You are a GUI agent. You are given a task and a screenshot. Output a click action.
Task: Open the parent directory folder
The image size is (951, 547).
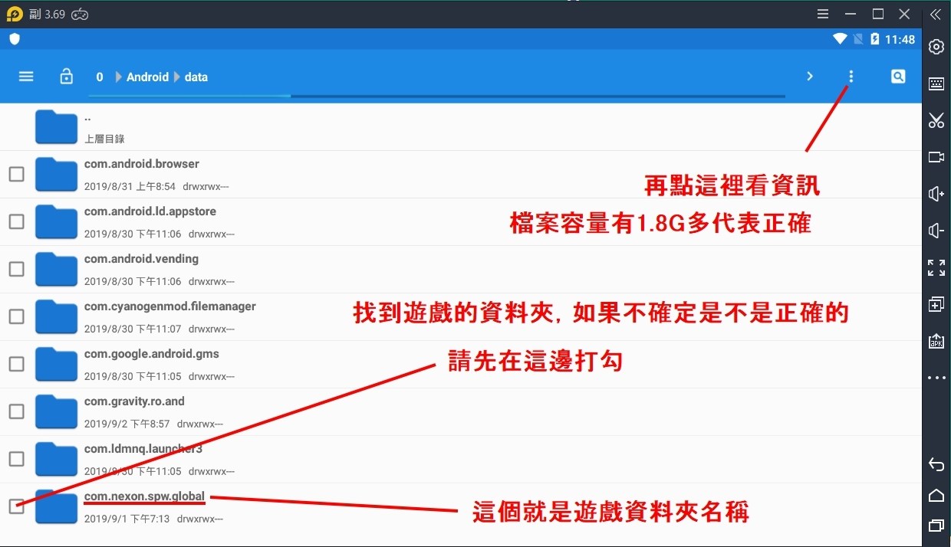click(56, 127)
